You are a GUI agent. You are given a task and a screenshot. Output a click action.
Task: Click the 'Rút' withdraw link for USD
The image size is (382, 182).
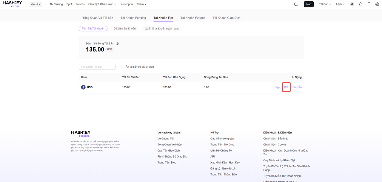pyautogui.click(x=286, y=87)
